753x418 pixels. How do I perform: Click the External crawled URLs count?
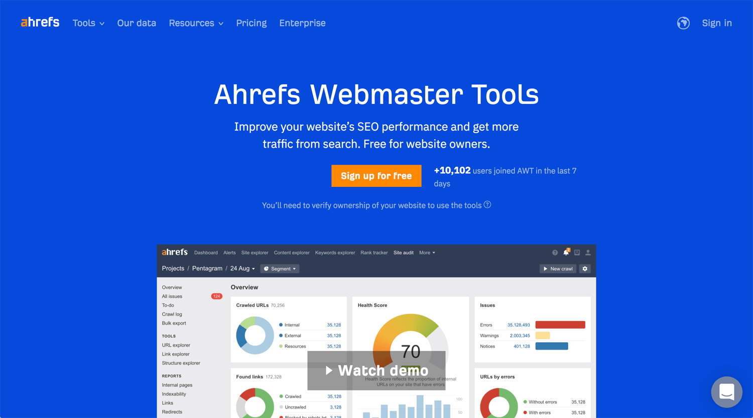[334, 336]
